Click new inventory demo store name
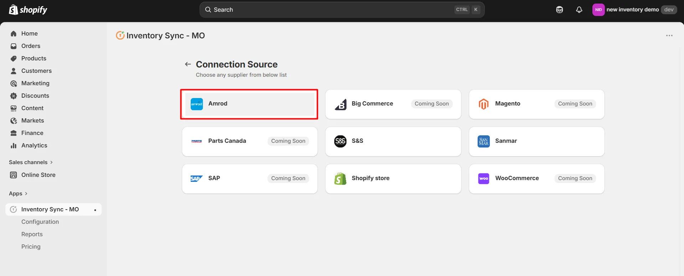 click(x=633, y=10)
